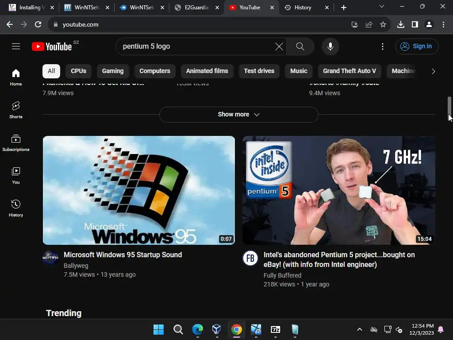Bookmark this page with the star
Screen dimensions: 453x340
coord(383,25)
